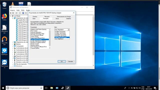The image size is (160, 90).
Task: Open the DEV desktop icon
Action: point(21,4)
